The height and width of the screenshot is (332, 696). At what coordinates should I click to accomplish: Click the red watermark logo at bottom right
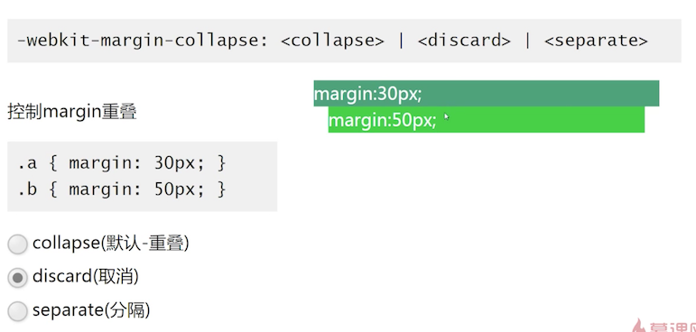pyautogui.click(x=664, y=326)
